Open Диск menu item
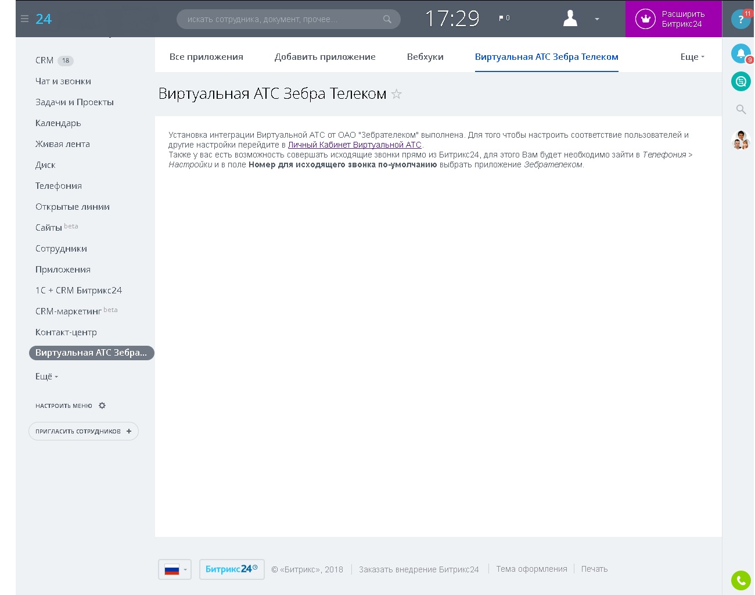The image size is (755, 595). (45, 165)
